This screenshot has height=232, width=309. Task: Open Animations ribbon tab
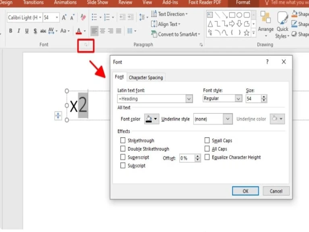(65, 2)
